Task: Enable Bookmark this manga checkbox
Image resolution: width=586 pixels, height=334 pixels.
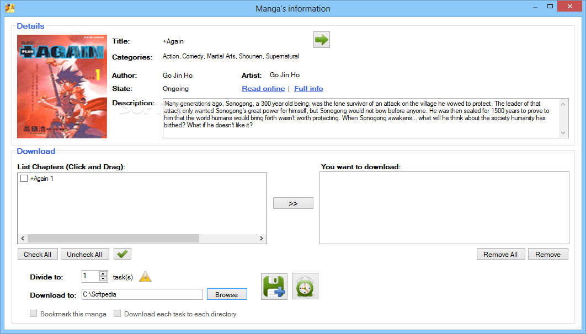Action: coord(33,314)
